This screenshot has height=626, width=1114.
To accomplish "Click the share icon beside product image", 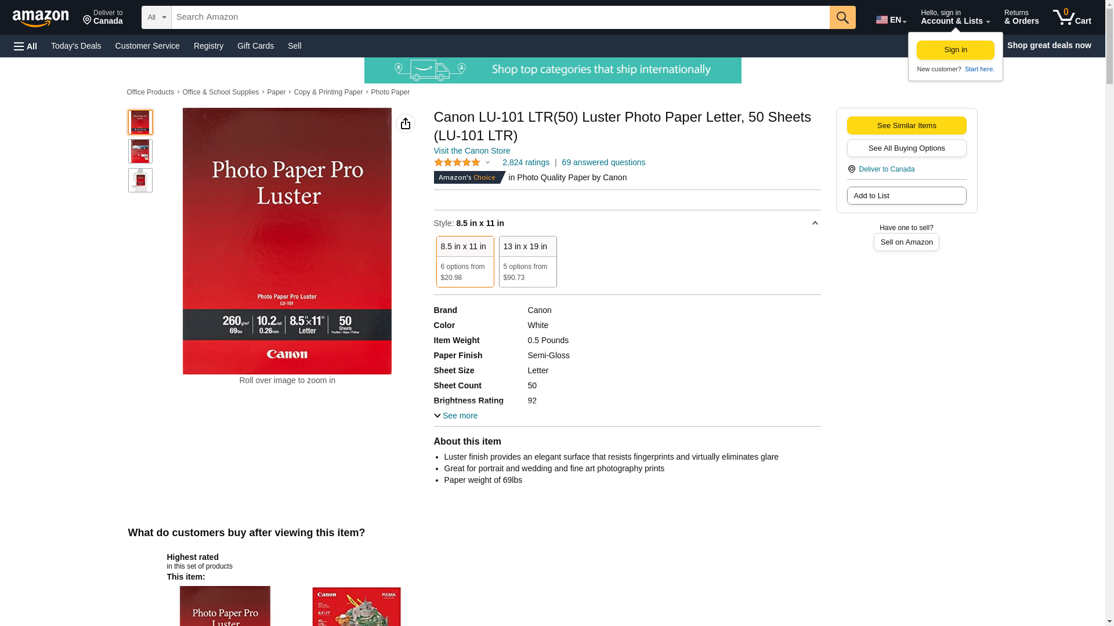I will (406, 123).
